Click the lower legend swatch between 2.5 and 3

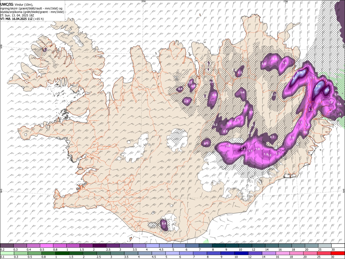pos(103,253)
